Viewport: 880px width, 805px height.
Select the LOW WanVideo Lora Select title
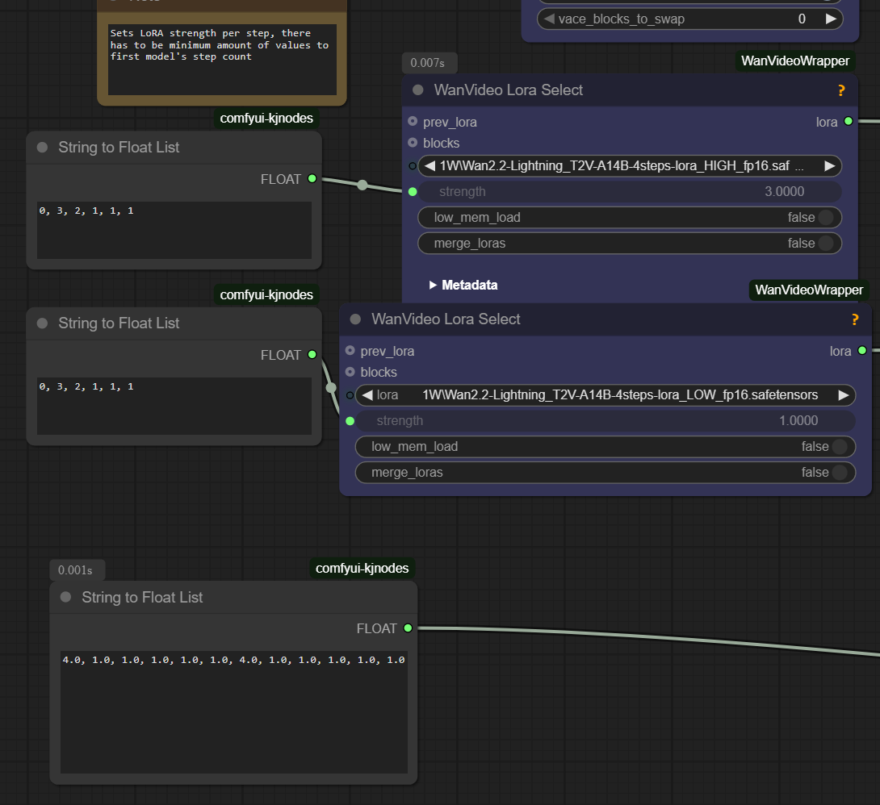tap(446, 319)
